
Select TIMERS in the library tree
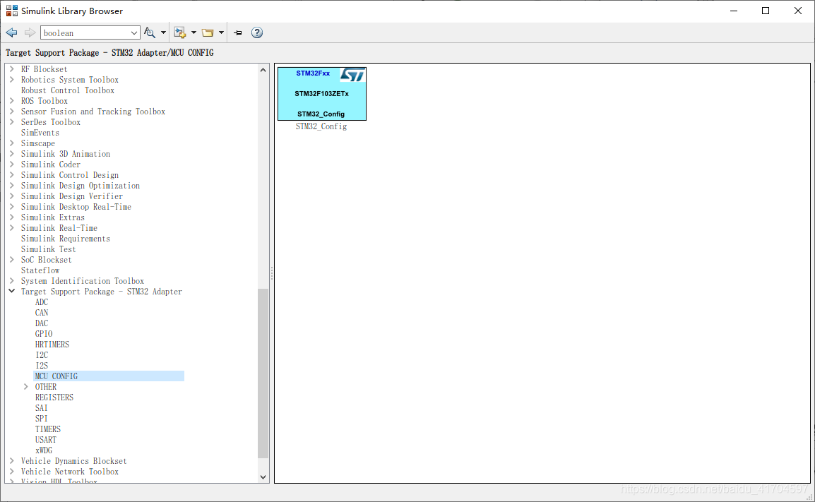click(x=48, y=429)
